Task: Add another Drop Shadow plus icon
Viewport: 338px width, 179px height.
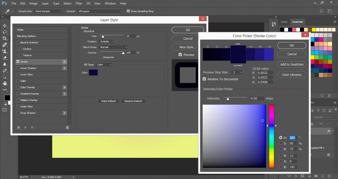Action: click(64, 113)
